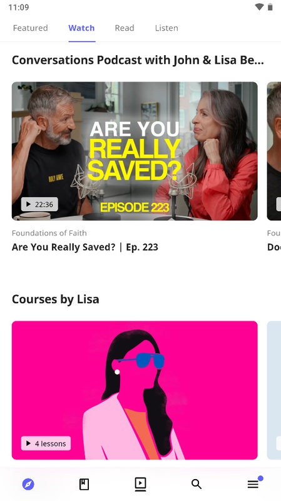Screen dimensions: 281x501
Task: Tap the 4 lessons play badge
Action: (46, 443)
